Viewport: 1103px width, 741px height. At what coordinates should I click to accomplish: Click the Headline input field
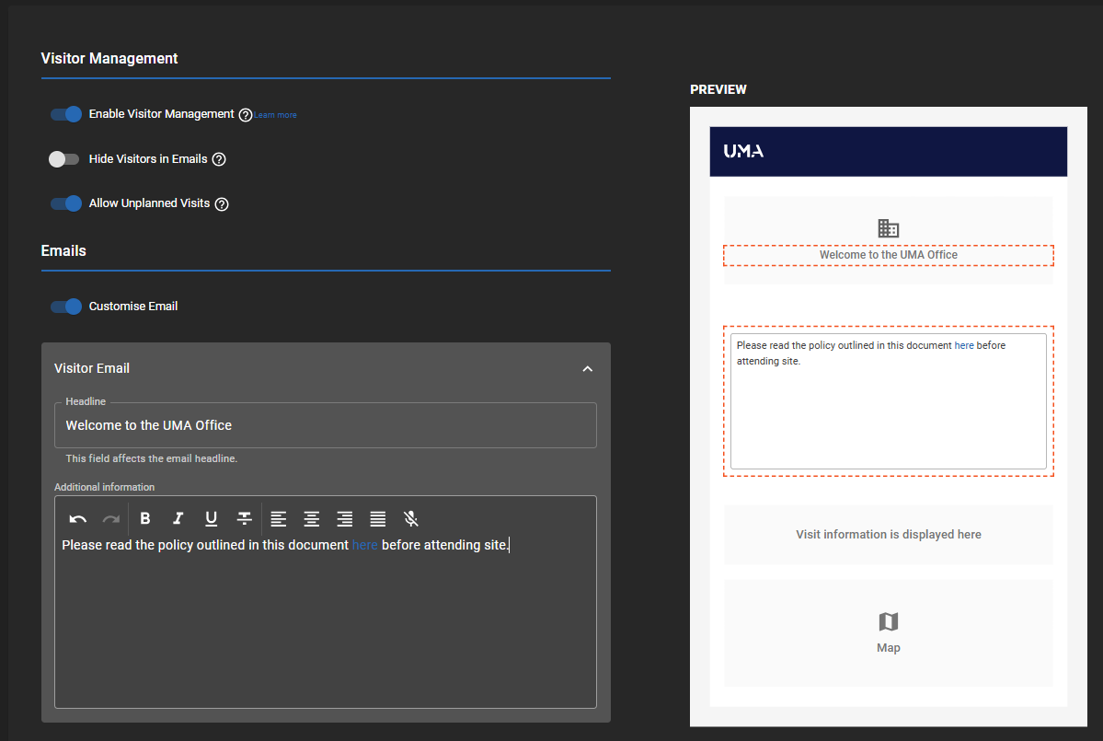[x=326, y=425]
